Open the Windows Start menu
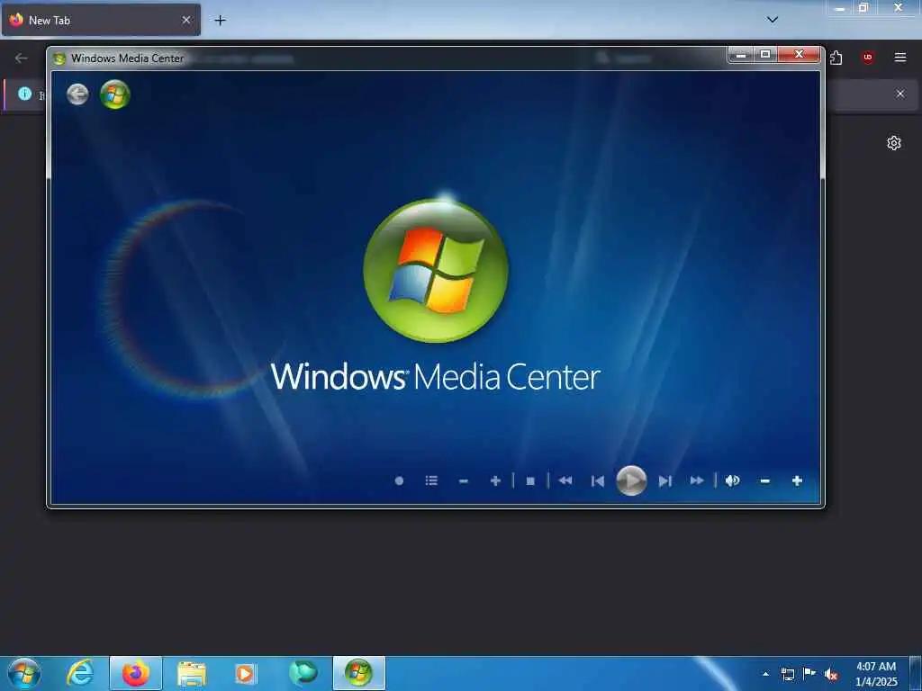This screenshot has height=691, width=922. tap(24, 673)
